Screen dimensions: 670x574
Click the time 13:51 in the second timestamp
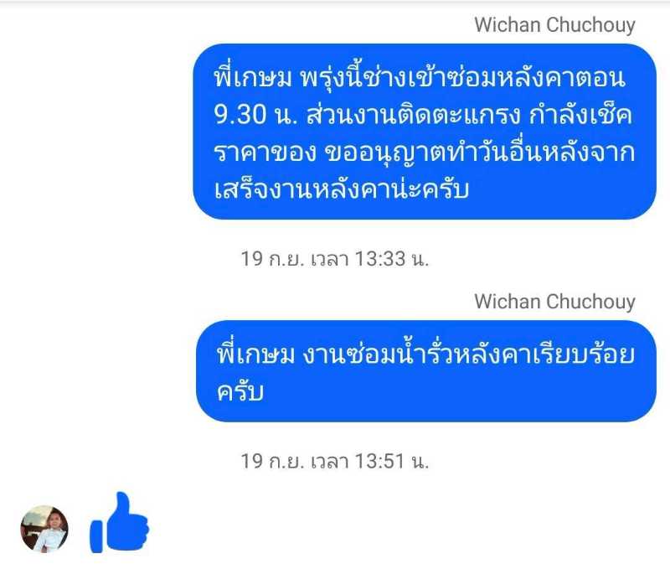tap(380, 461)
